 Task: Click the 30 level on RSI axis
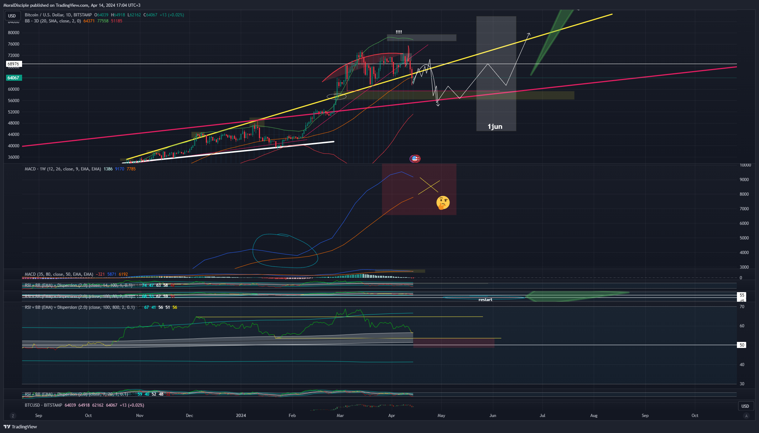coord(742,384)
